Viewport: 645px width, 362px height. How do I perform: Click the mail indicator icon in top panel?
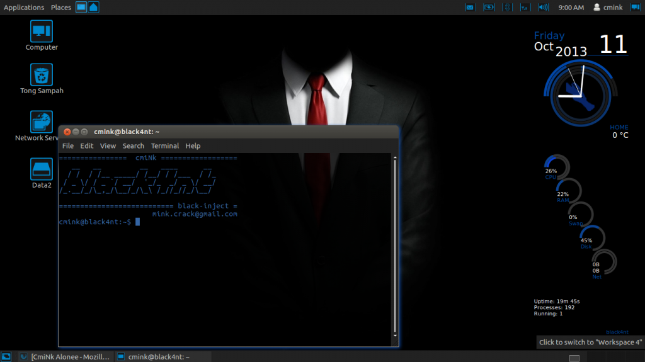(470, 8)
